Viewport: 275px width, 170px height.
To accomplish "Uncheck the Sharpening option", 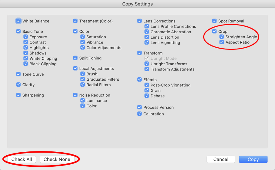I will 19,95.
